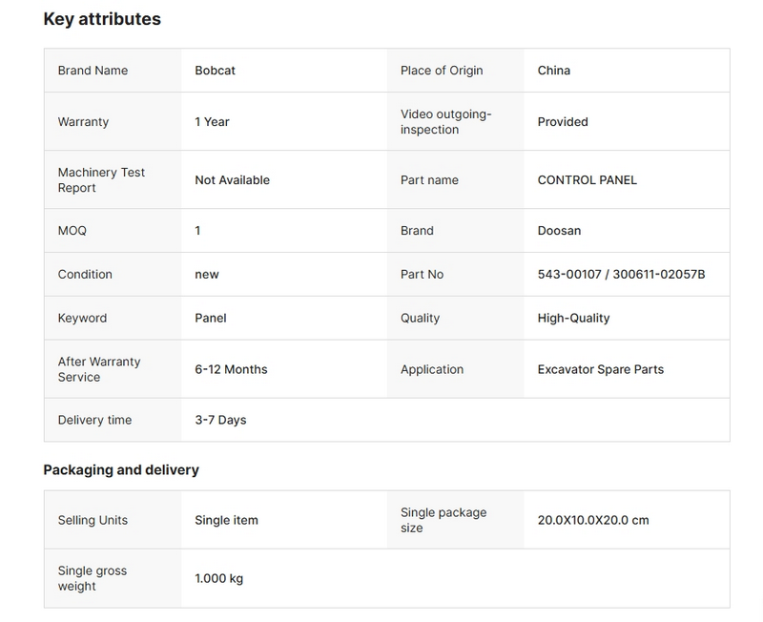The height and width of the screenshot is (622, 763).
Task: Click the Video outgoing-inspection label
Action: coord(445,122)
